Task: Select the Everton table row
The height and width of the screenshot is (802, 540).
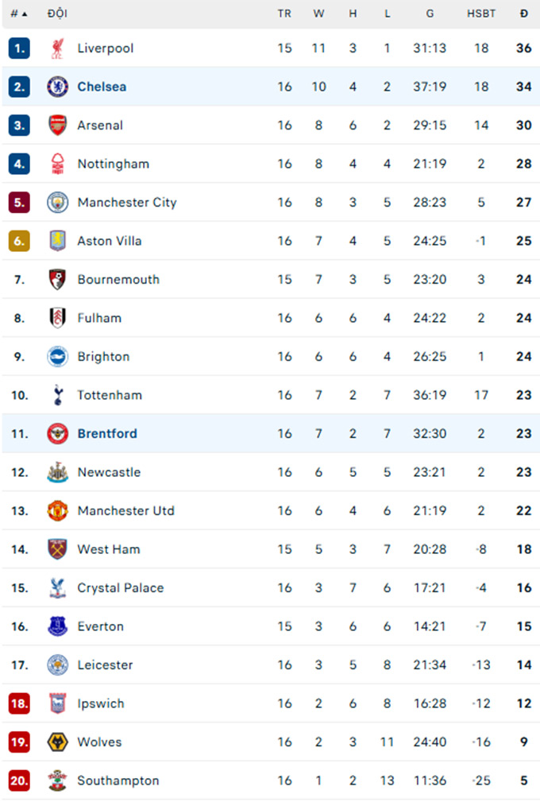Action: (x=271, y=626)
